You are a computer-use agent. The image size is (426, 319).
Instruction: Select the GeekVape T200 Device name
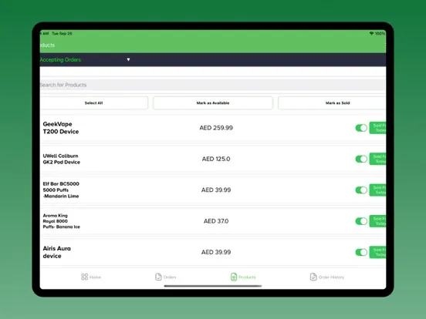tap(61, 128)
